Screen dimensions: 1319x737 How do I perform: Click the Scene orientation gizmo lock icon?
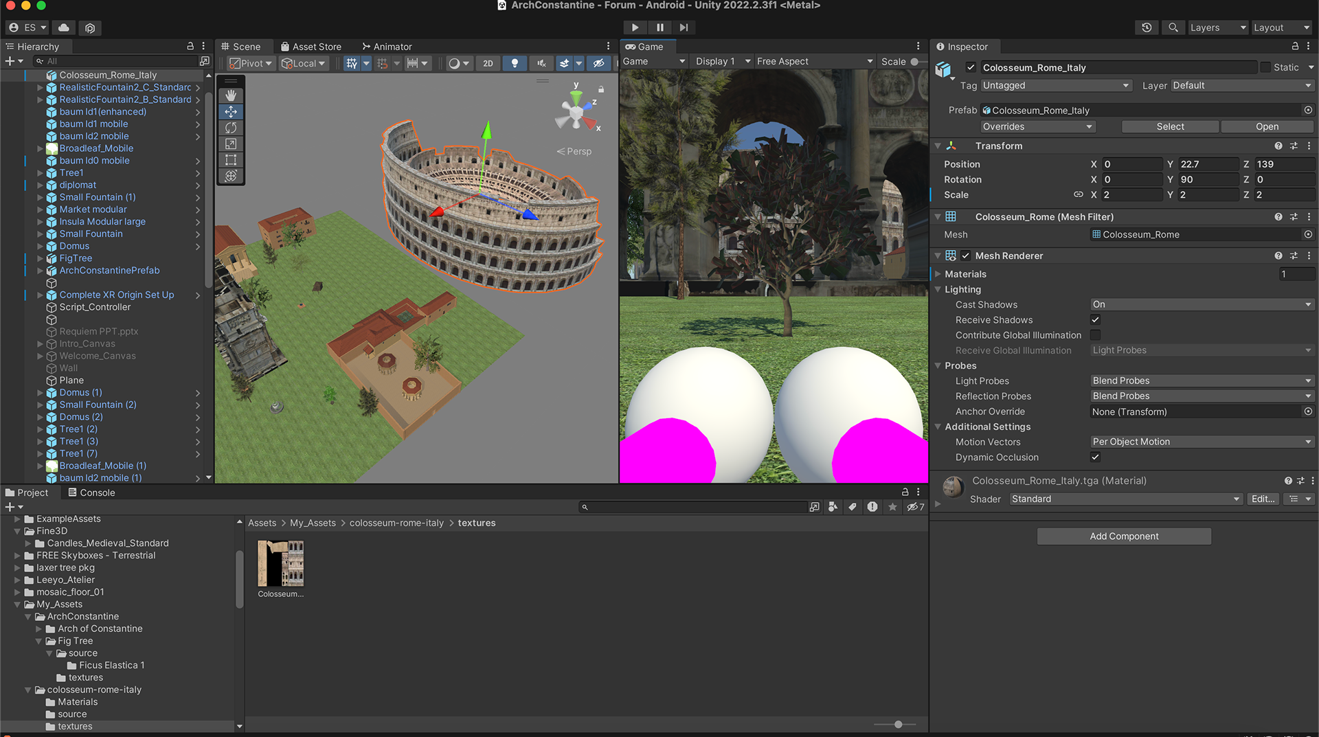[601, 89]
